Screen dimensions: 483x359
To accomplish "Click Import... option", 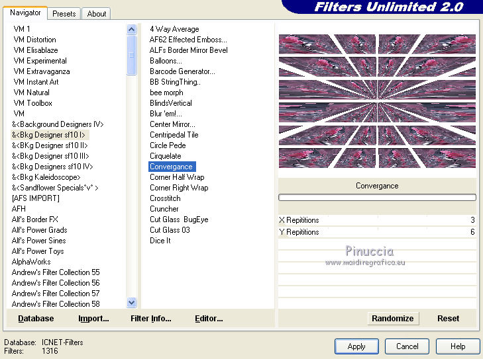I will [x=93, y=319].
